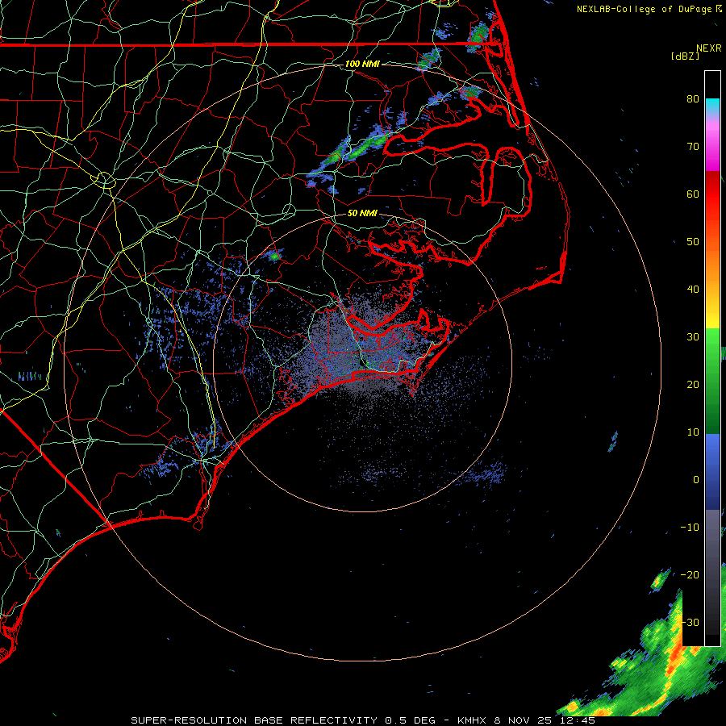The width and height of the screenshot is (726, 726).
Task: Click the -10 value on dBZ scale
Action: pyautogui.click(x=690, y=528)
